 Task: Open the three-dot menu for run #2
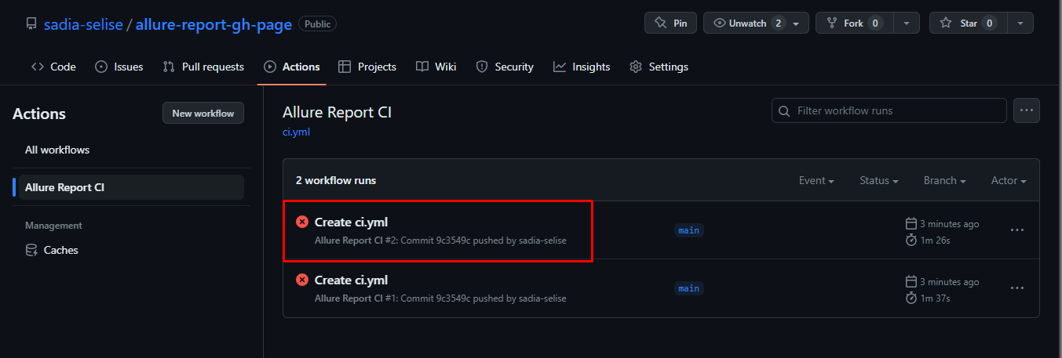click(1017, 230)
